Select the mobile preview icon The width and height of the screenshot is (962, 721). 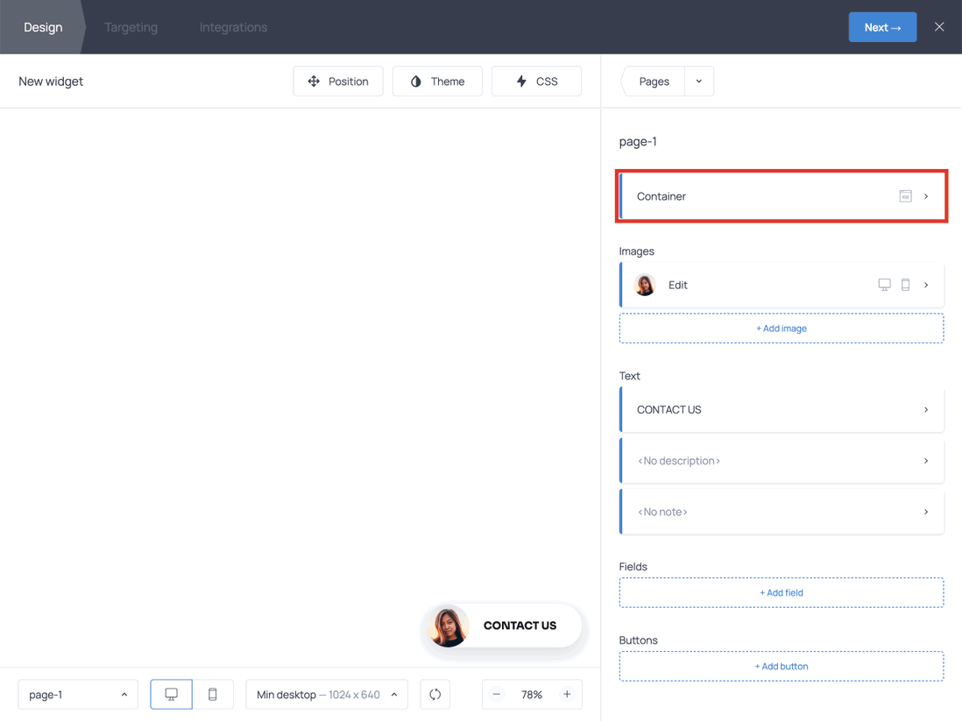[212, 694]
